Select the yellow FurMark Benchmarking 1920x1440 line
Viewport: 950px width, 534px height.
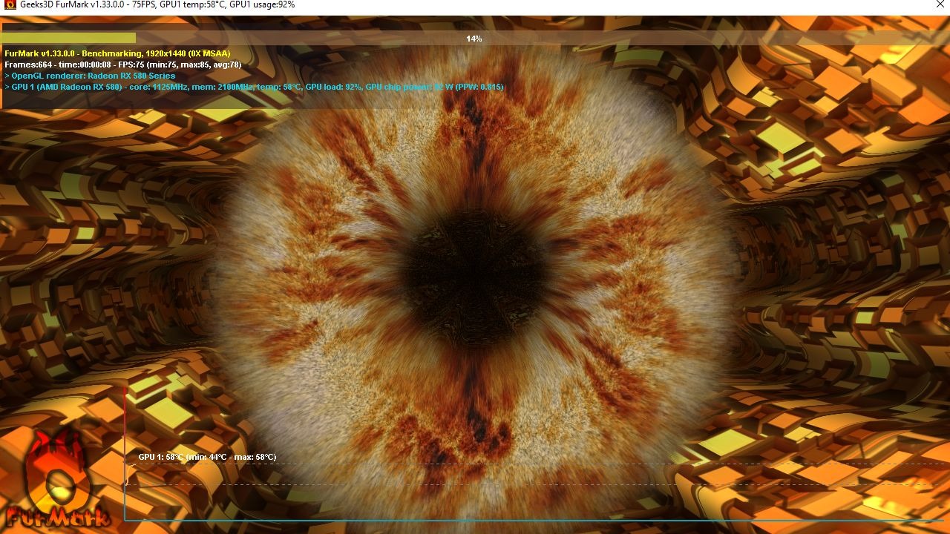pos(117,53)
